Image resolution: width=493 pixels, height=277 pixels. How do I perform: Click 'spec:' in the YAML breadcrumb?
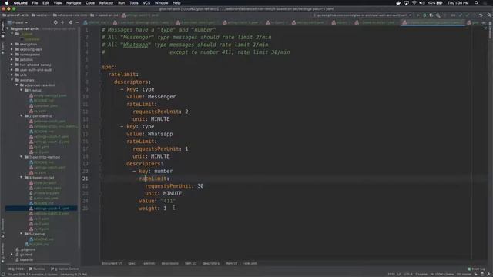(132, 263)
